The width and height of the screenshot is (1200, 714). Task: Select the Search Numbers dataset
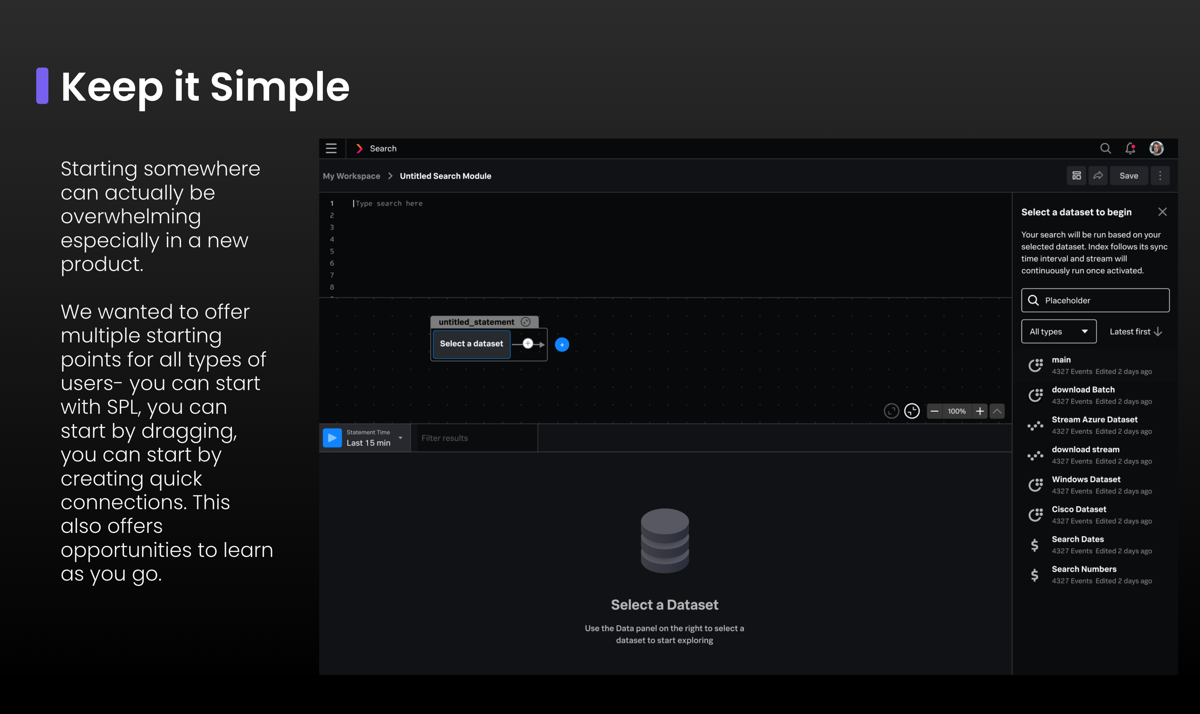1095,574
